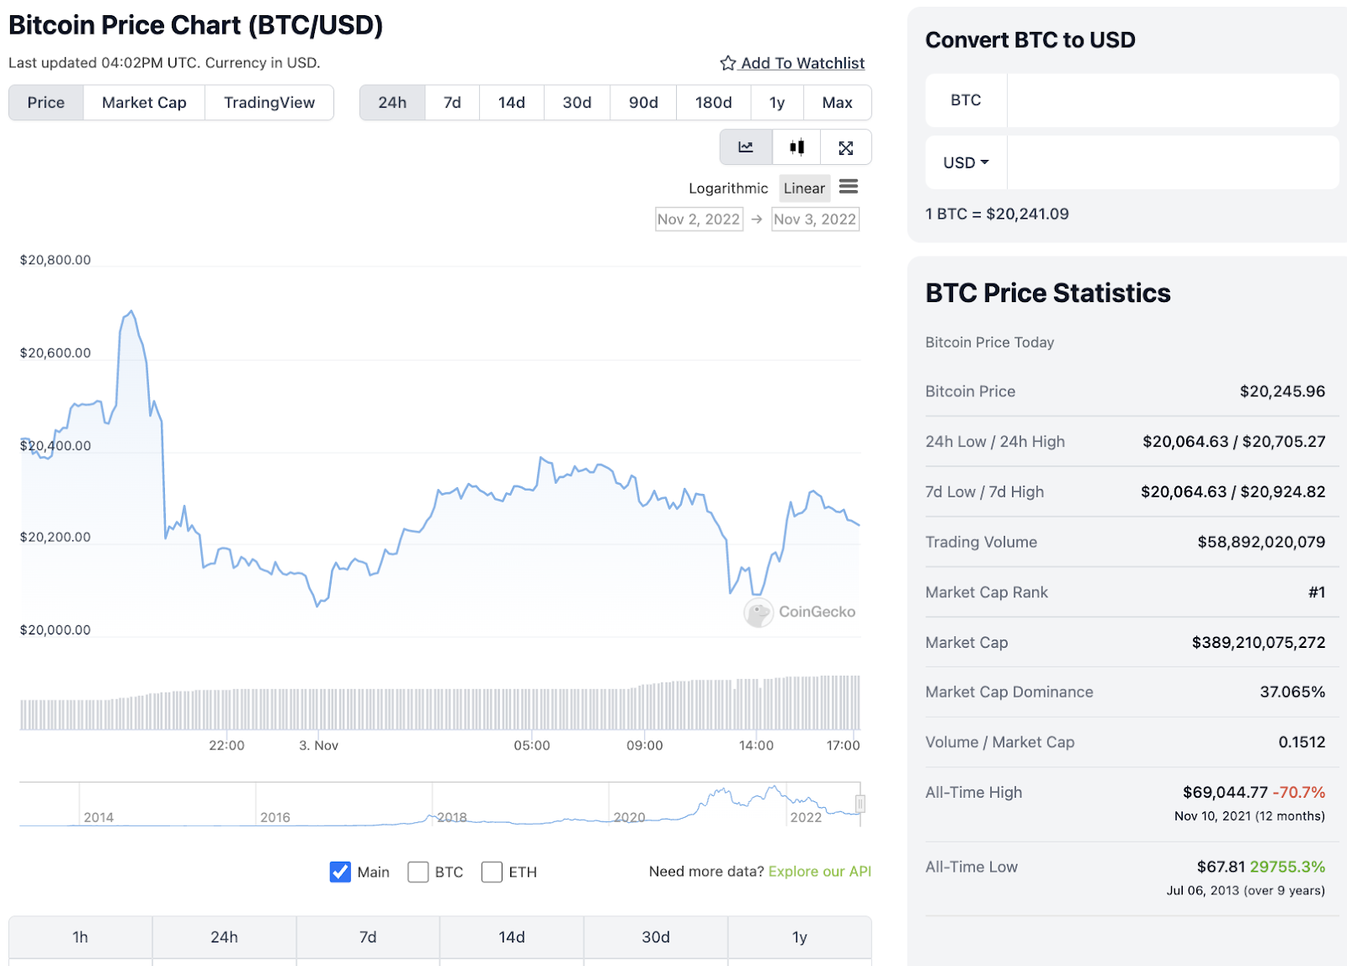Click the BTC amount input field
1347x966 pixels.
coord(1172,100)
